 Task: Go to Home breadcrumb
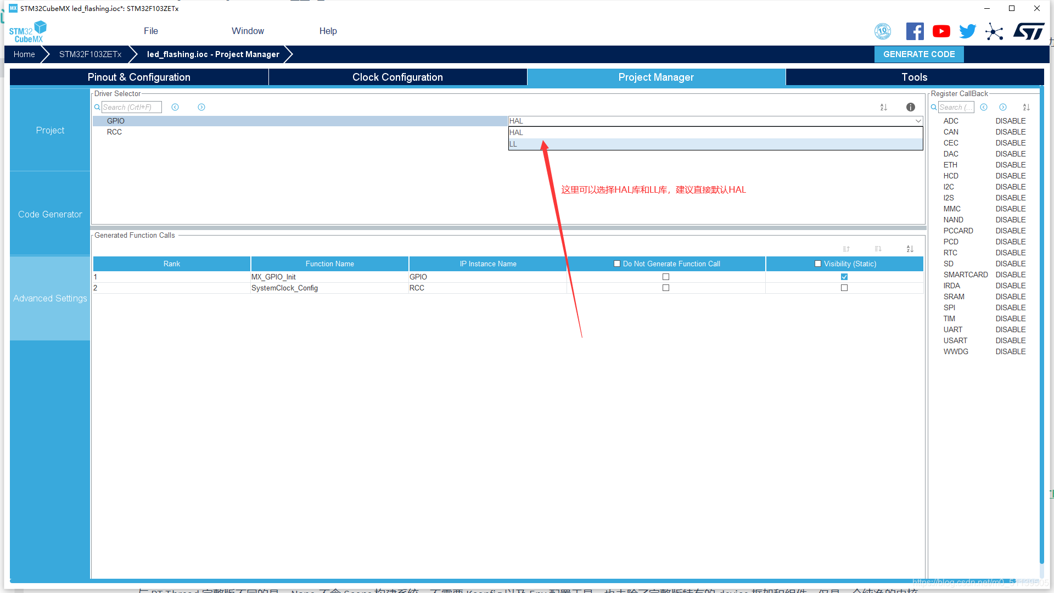coord(24,54)
